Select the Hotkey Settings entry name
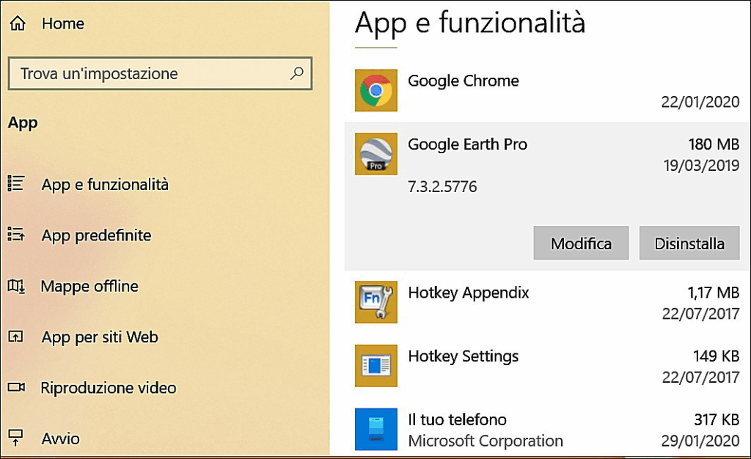This screenshot has height=459, width=751. coord(463,356)
